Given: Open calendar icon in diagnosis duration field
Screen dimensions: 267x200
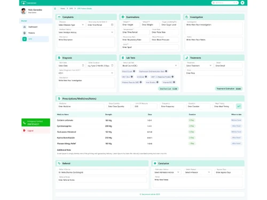Looking at the screenshot, I should [x=112, y=66].
